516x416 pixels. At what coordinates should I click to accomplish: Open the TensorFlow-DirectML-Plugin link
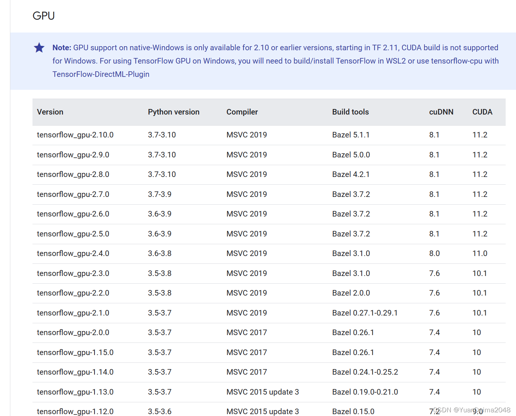point(101,74)
